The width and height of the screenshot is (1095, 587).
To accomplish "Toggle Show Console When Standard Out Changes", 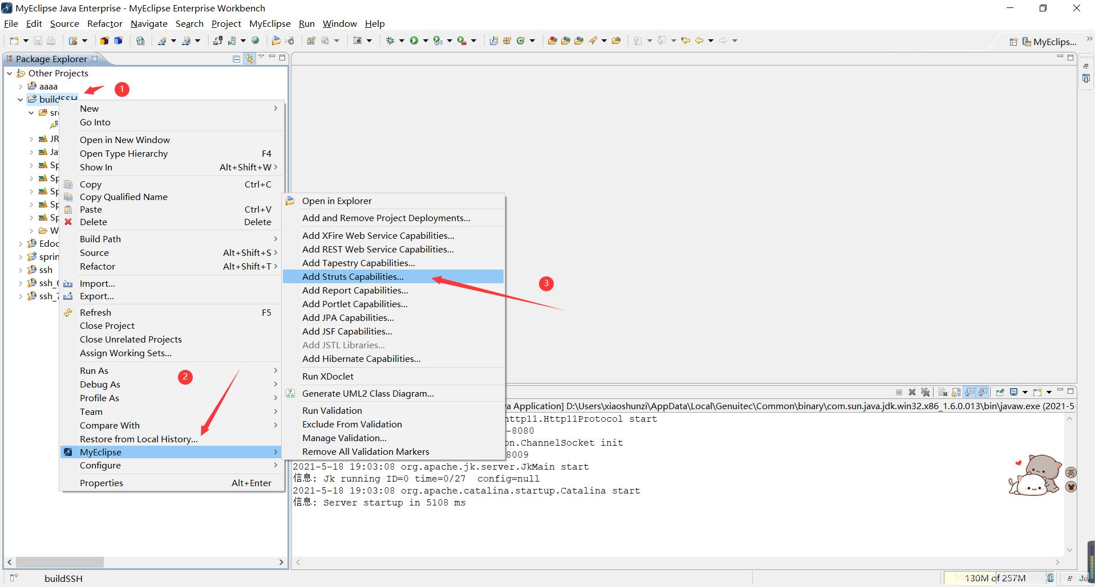I will tap(970, 392).
